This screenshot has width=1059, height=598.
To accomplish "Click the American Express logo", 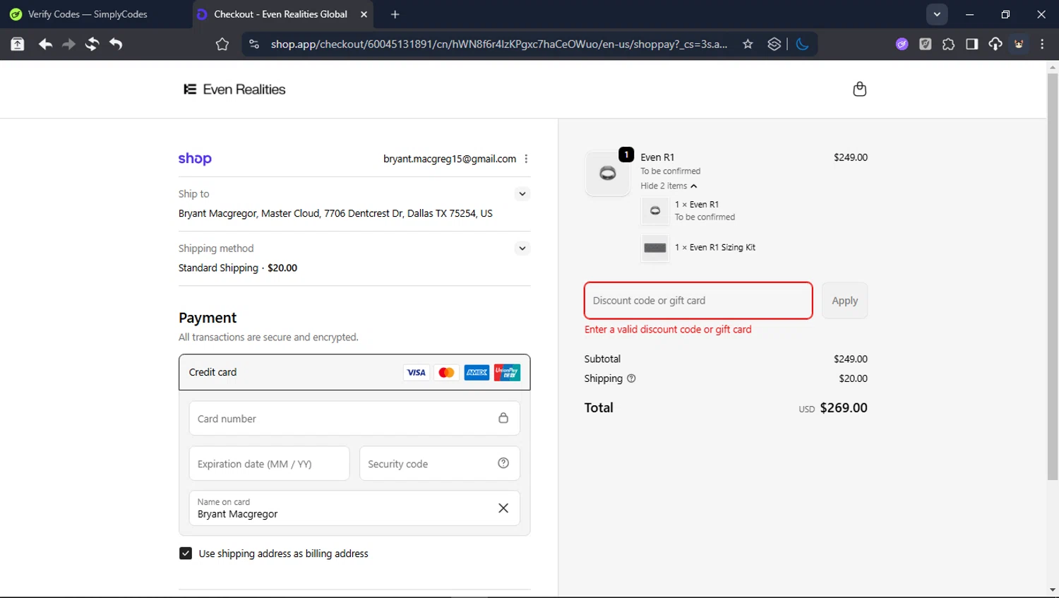I will click(x=477, y=372).
